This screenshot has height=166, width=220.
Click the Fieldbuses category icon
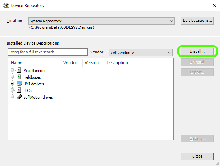[x=19, y=77]
